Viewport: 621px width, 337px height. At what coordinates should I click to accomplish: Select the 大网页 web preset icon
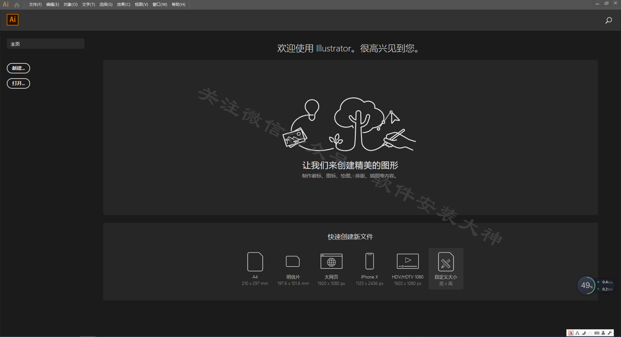[x=332, y=261]
